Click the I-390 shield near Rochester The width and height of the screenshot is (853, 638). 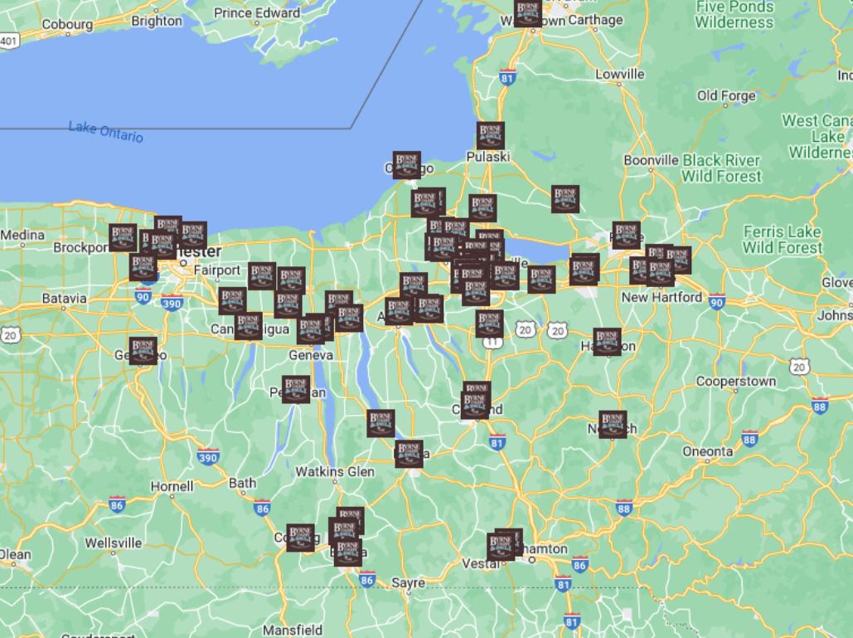coord(172,304)
